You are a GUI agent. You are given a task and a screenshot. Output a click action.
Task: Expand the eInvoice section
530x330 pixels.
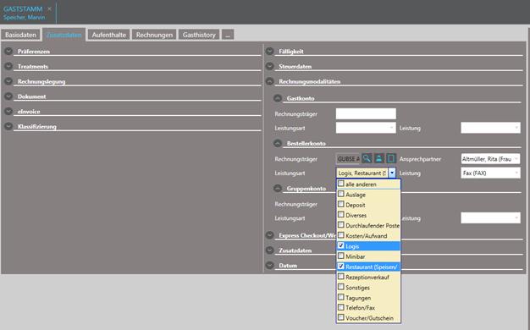click(x=8, y=111)
